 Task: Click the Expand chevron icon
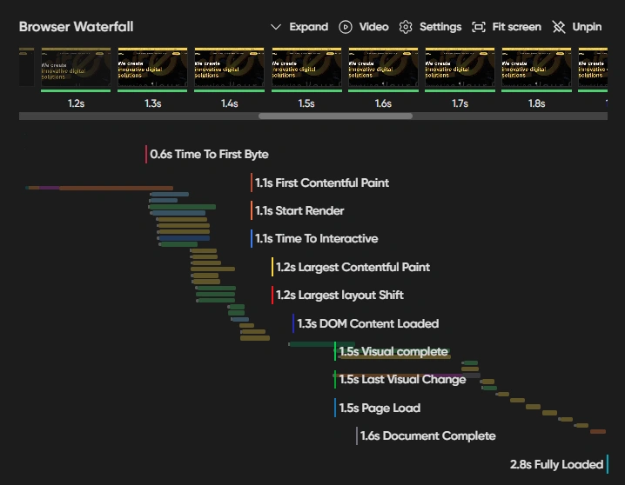(x=275, y=27)
